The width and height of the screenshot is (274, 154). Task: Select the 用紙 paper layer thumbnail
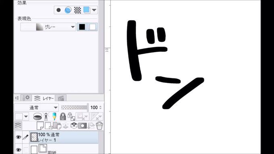34,150
